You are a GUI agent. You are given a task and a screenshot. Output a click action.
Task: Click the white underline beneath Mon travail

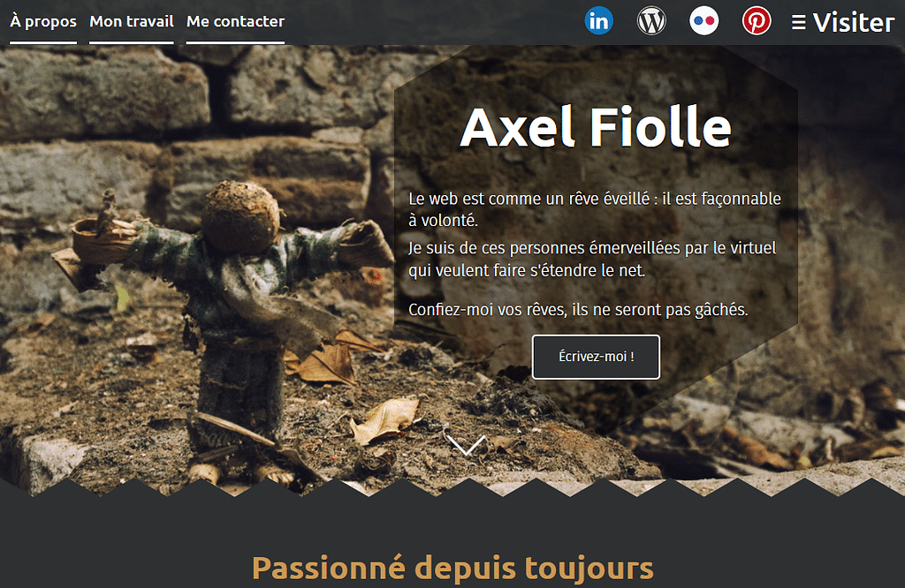pos(132,42)
